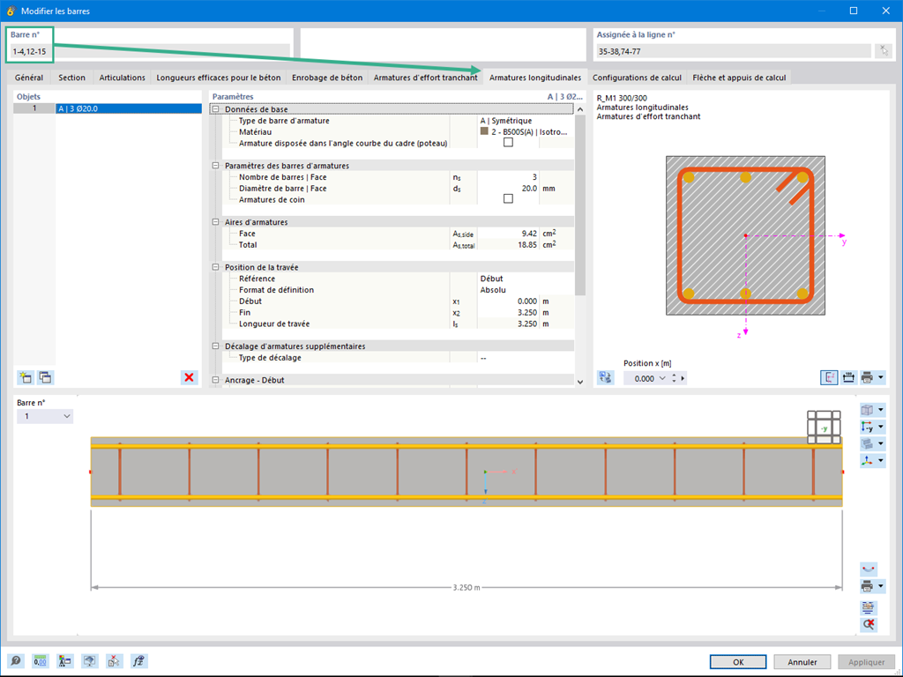
Task: Switch to the Section tab
Action: (x=72, y=78)
